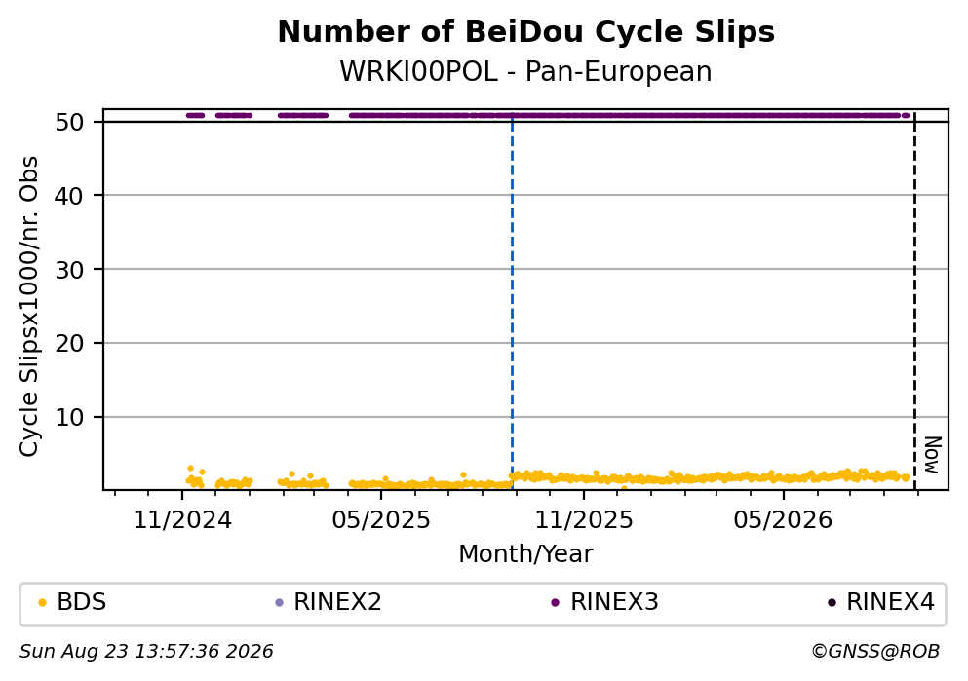This screenshot has width=968, height=681.
Task: Click the yellow BDS legend marker
Action: point(42,603)
